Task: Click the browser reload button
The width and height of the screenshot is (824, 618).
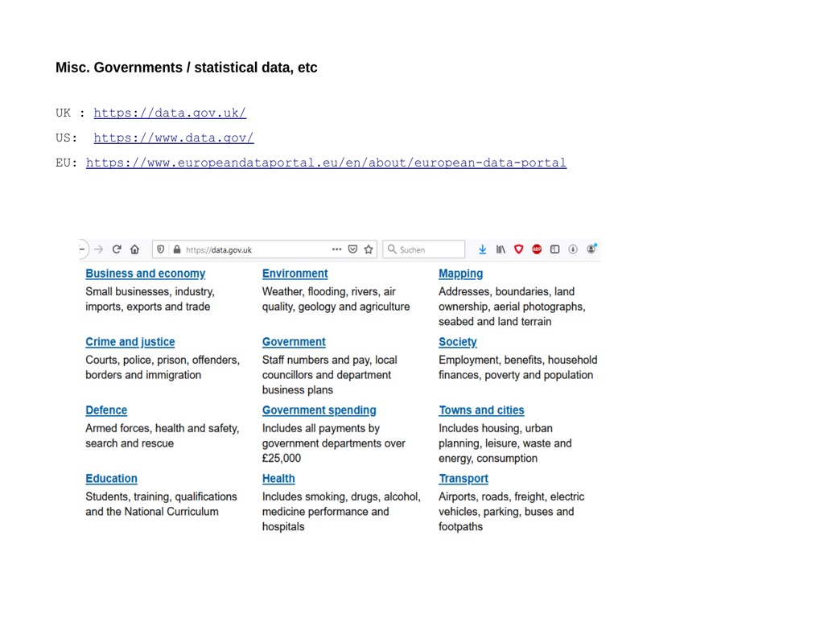Action: click(x=117, y=249)
